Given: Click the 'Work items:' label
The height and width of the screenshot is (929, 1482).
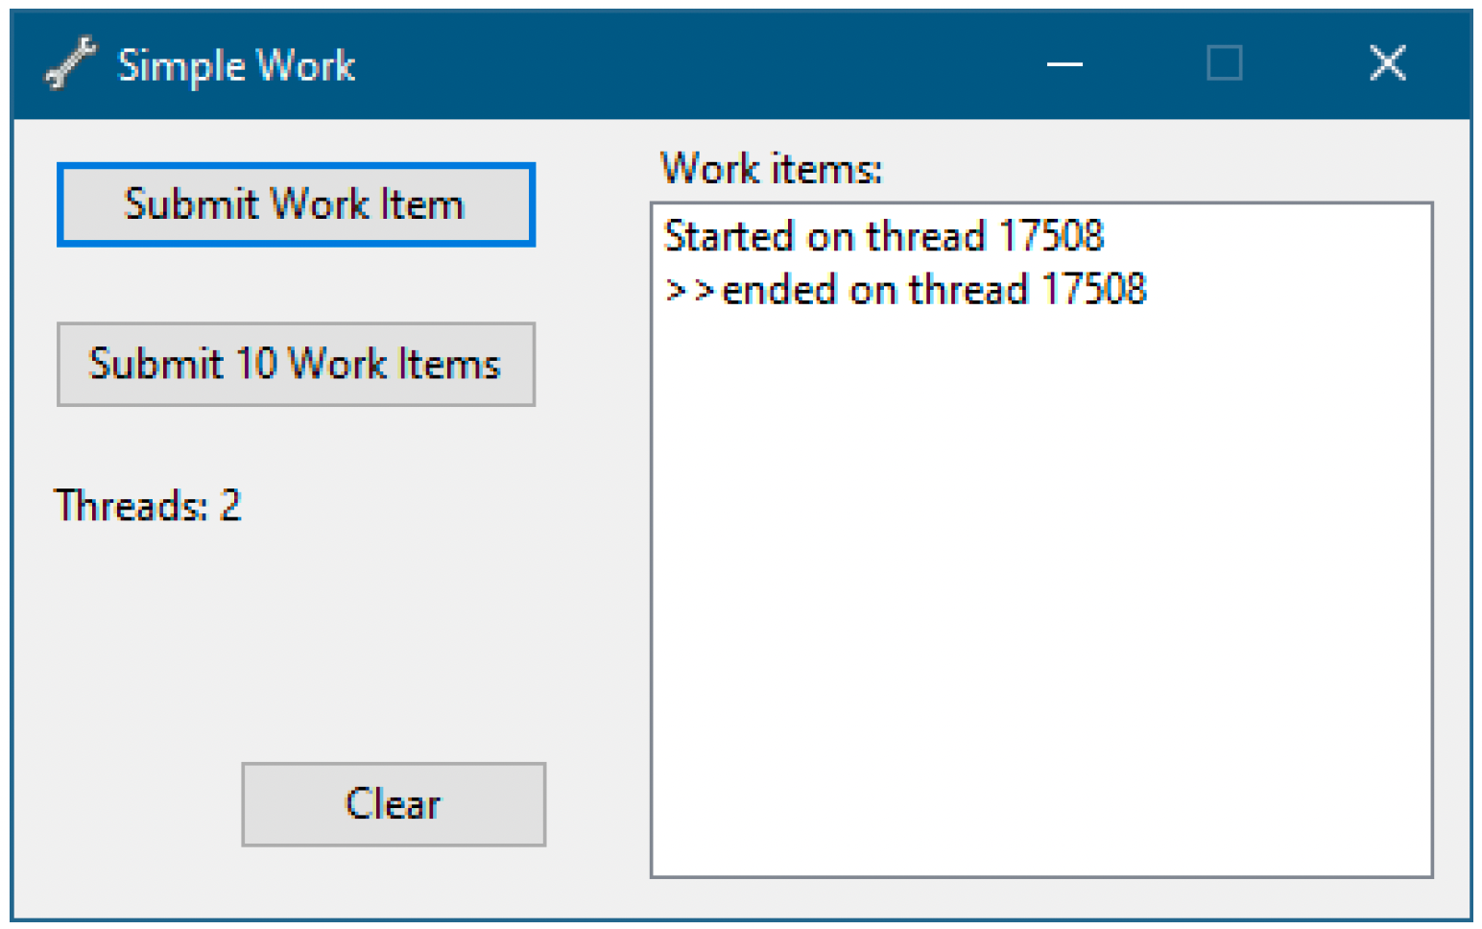Looking at the screenshot, I should pos(771,169).
